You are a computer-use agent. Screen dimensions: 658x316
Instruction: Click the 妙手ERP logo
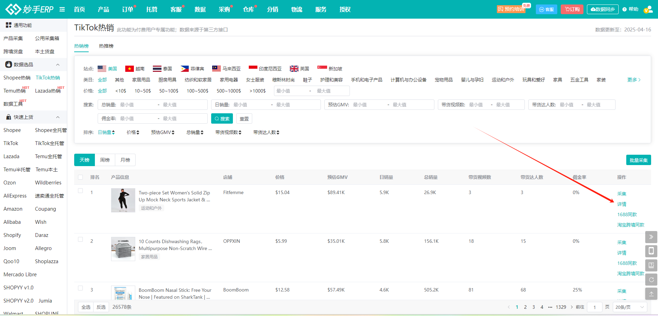[30, 9]
